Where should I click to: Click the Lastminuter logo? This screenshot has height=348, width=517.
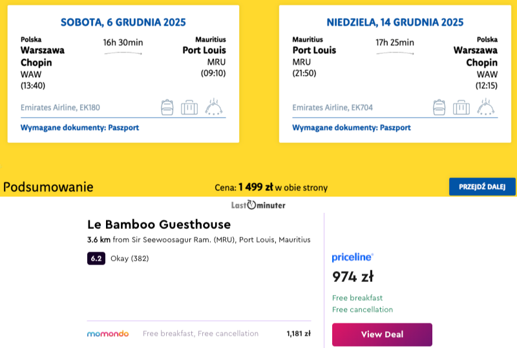click(258, 205)
